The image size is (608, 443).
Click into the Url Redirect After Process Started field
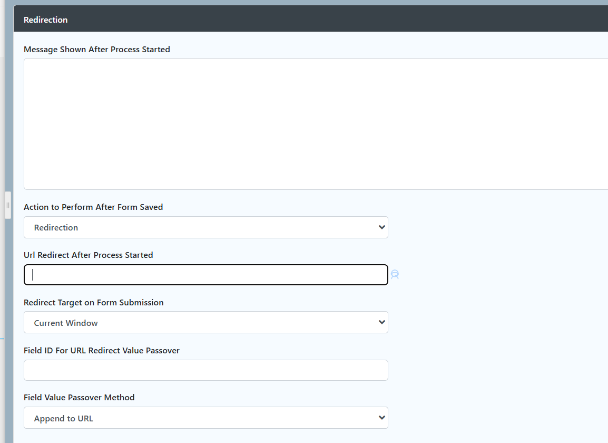[205, 275]
